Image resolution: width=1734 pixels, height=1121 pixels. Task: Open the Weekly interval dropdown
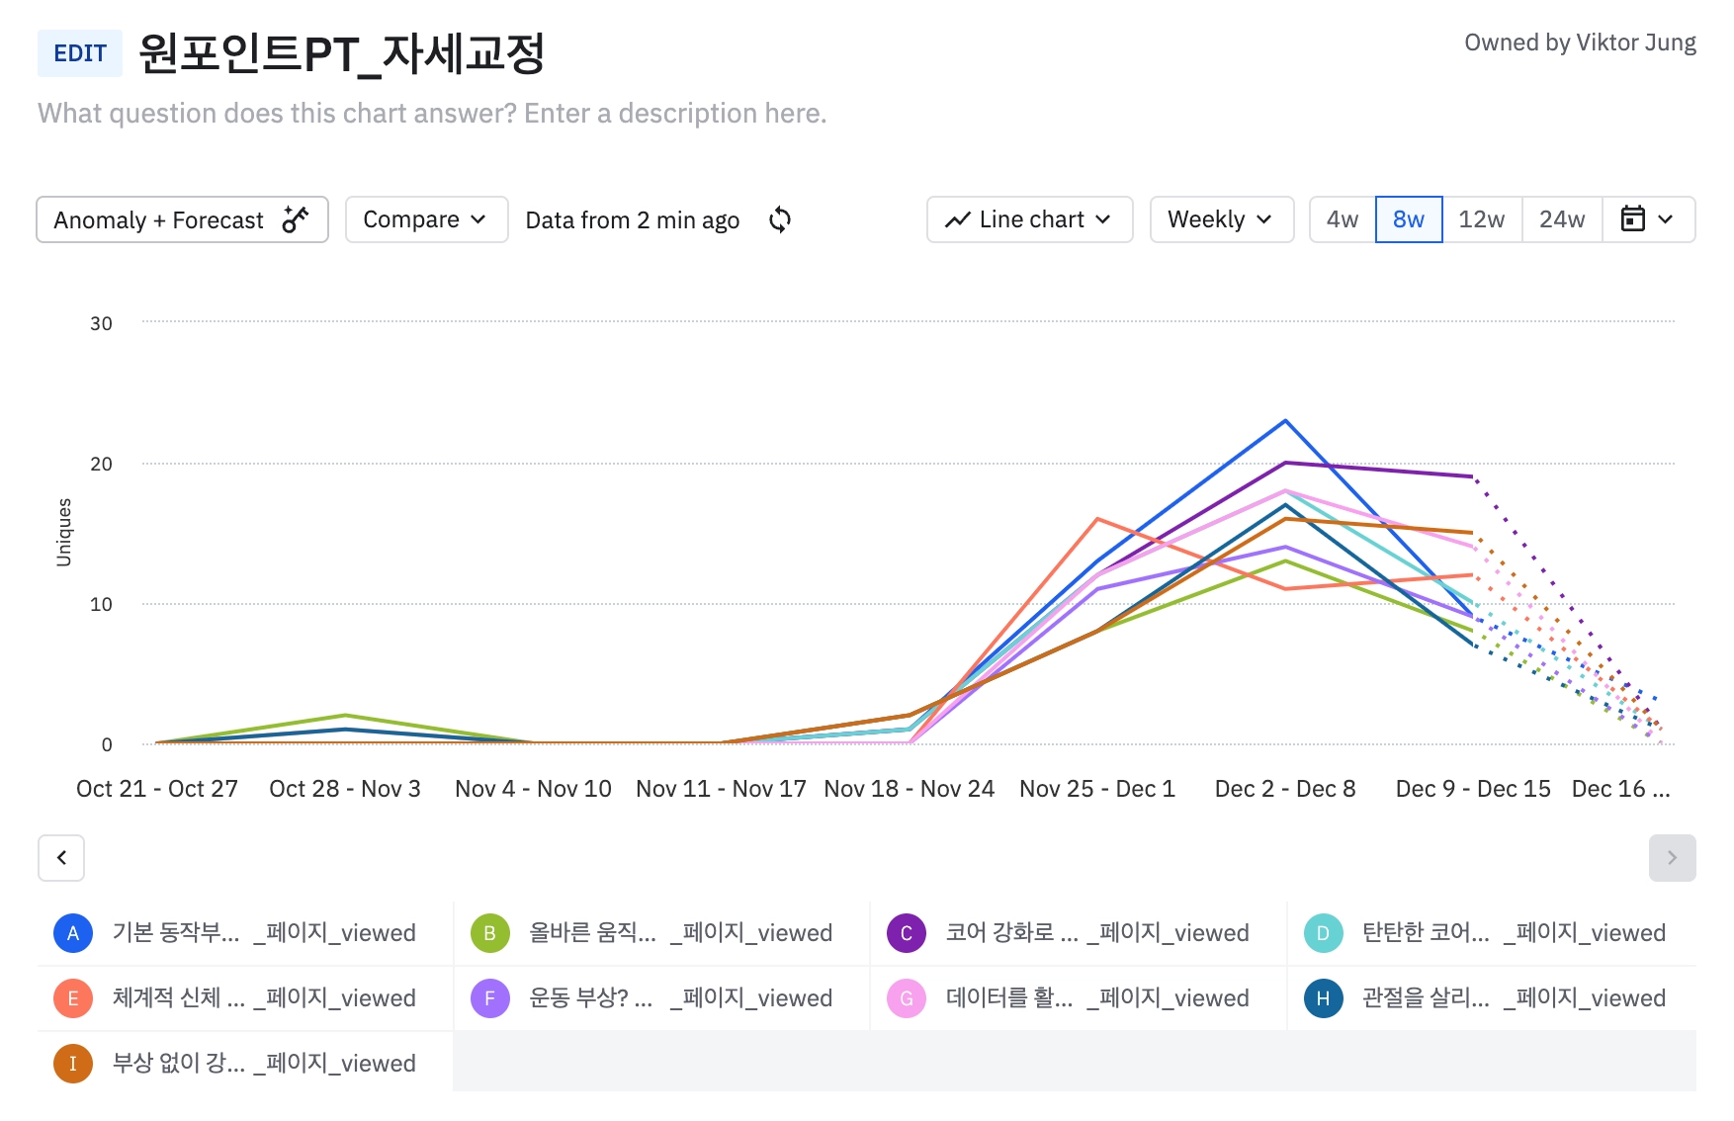click(1221, 219)
